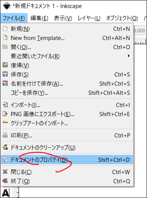
Task: Click the New document page icon
Action: [x=5, y=29]
